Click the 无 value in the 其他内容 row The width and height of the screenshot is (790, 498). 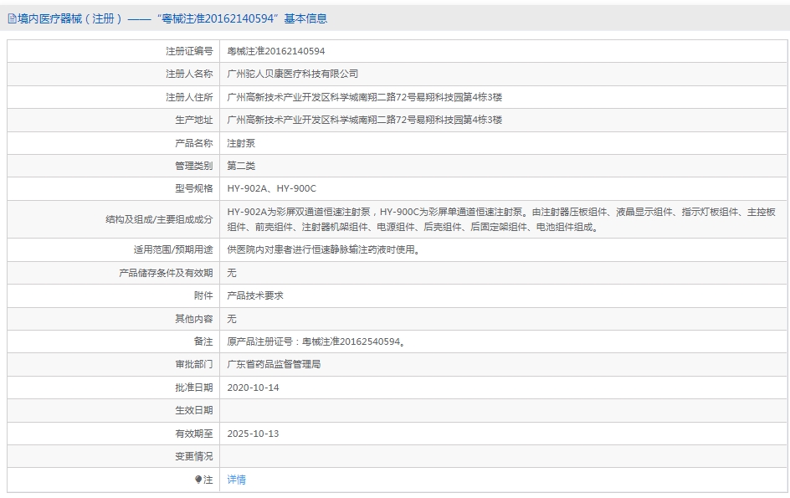click(232, 319)
